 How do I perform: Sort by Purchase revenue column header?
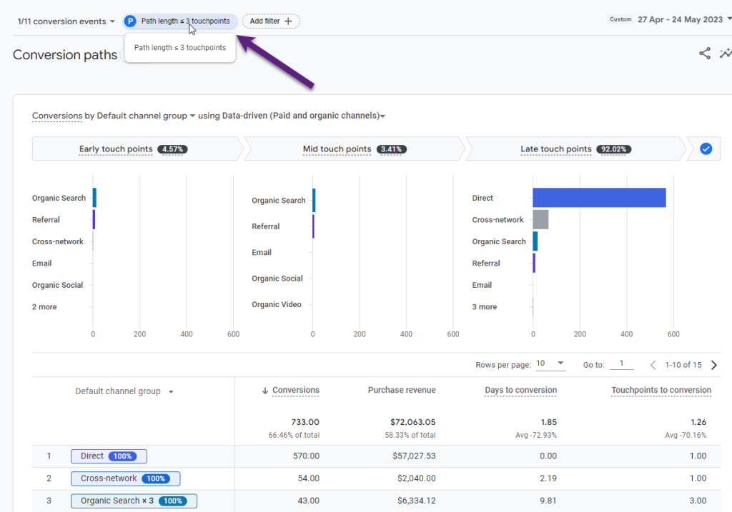coord(402,390)
